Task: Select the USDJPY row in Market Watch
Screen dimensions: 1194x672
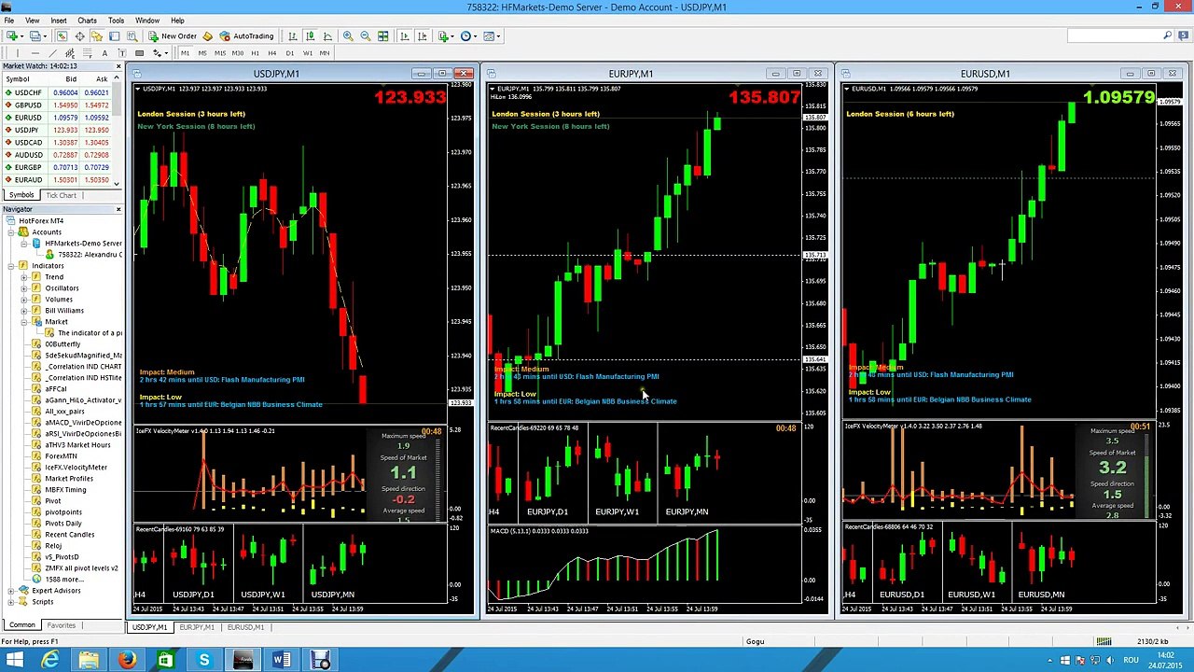Action: pyautogui.click(x=58, y=130)
